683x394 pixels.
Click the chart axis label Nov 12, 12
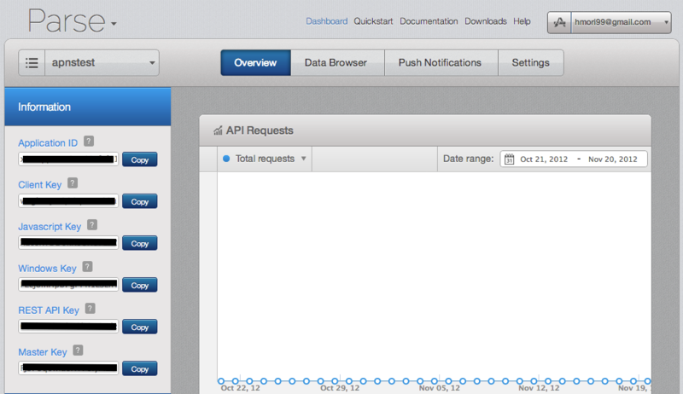pyautogui.click(x=539, y=388)
